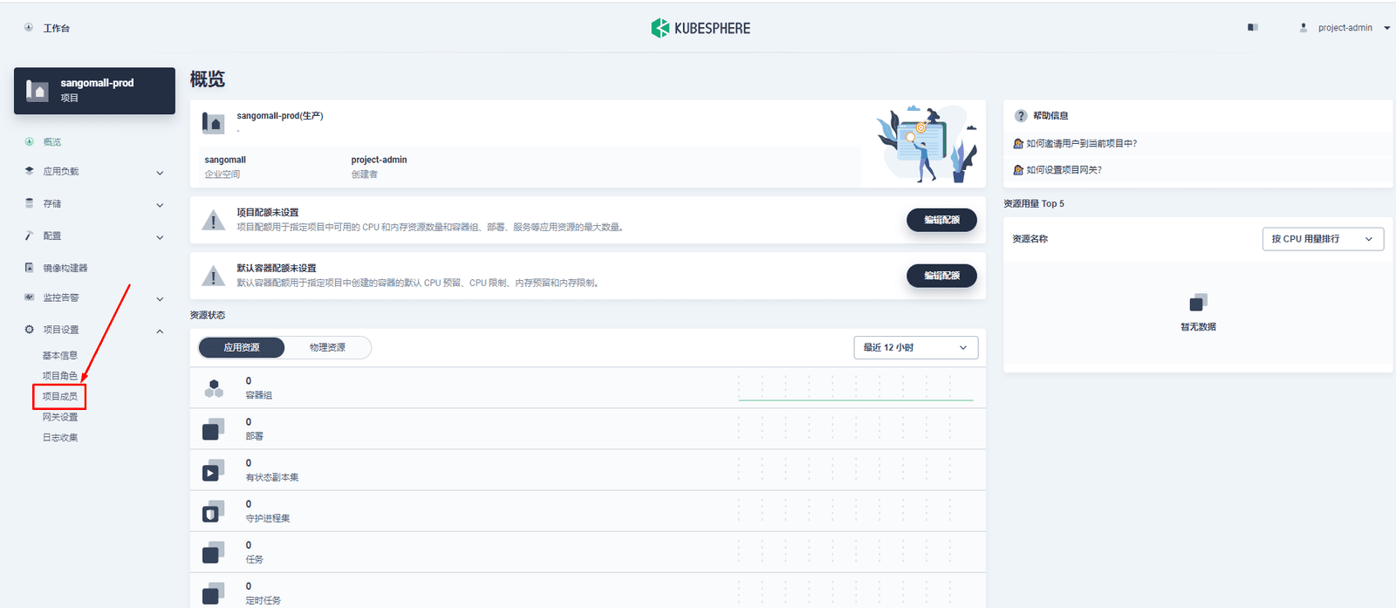Open the project-admin user dropdown arrow
The image size is (1396, 608).
1387,28
